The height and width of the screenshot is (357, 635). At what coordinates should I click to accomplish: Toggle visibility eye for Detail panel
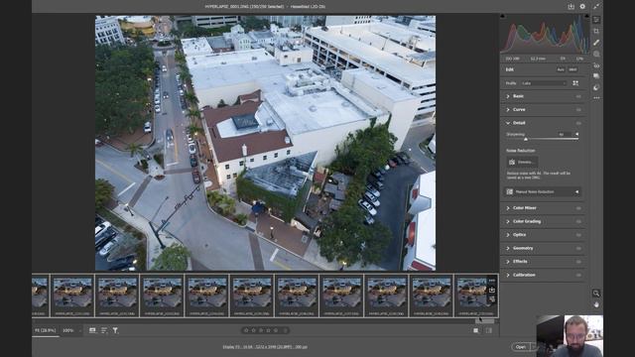[578, 123]
